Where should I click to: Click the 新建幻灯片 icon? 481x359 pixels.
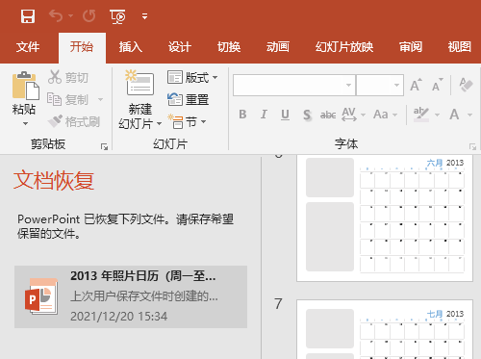click(139, 83)
